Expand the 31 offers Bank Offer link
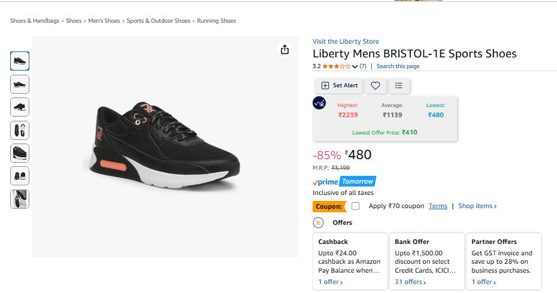 tap(410, 282)
